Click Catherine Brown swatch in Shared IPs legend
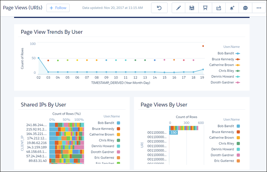Image resolution: width=267 pixels, height=172 pixels. coord(119,134)
